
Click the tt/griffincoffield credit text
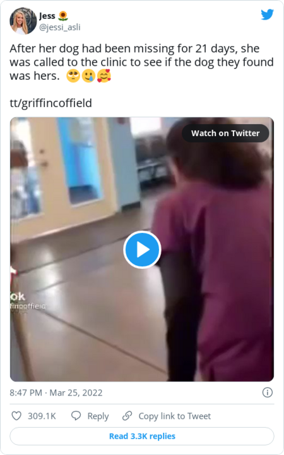click(50, 103)
